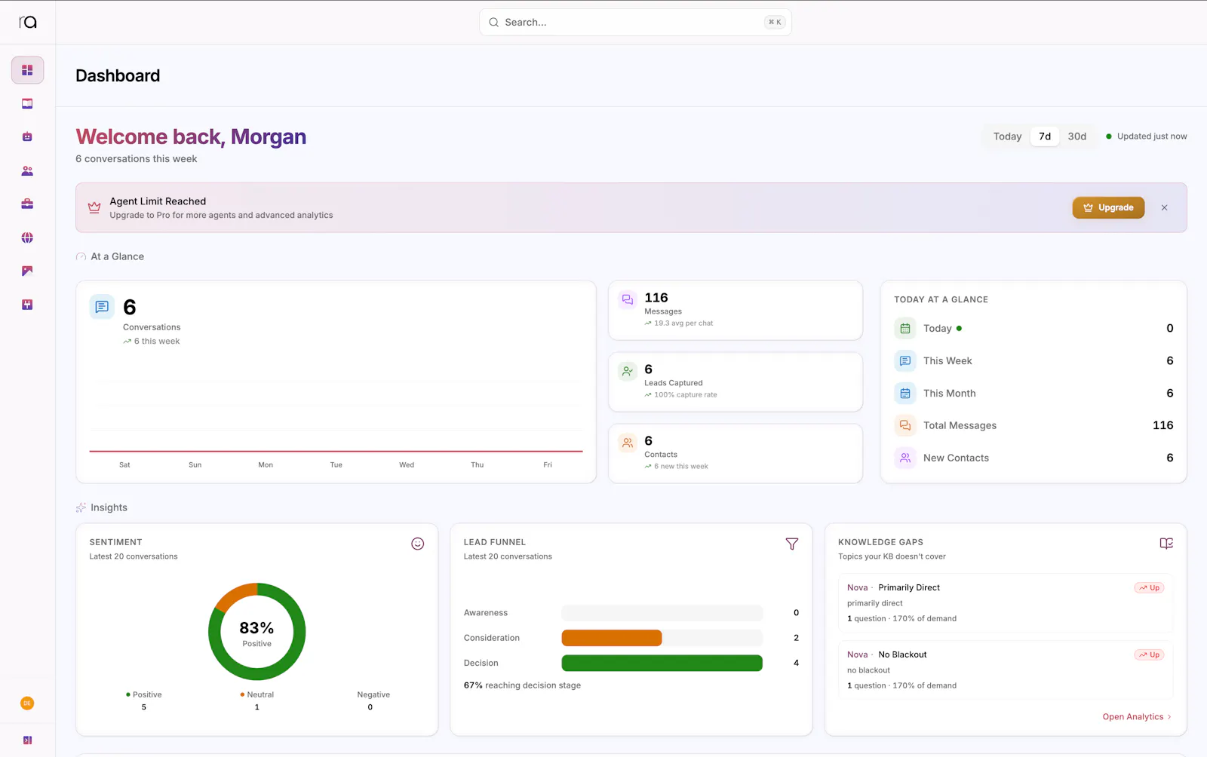The image size is (1207, 757).
Task: Dismiss the Agent Limit Reached banner
Action: [x=1164, y=207]
